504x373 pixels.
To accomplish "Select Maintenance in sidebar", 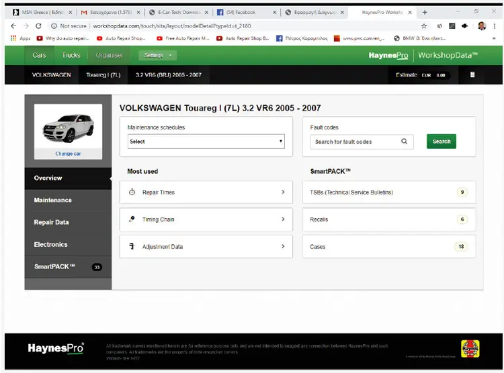I will tap(68, 200).
